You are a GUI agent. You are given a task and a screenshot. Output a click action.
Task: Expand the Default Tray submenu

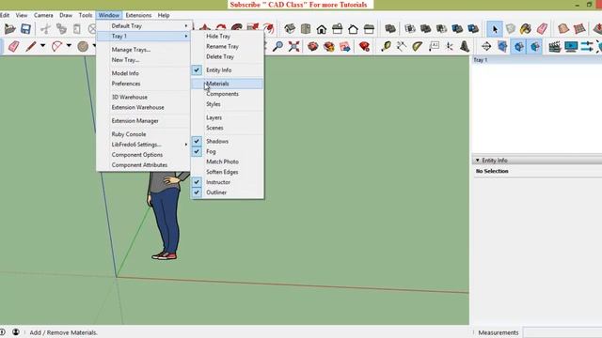point(144,26)
